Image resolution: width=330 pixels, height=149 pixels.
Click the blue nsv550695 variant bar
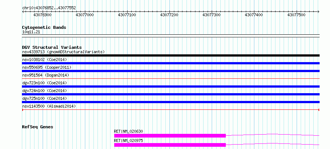click(x=171, y=71)
